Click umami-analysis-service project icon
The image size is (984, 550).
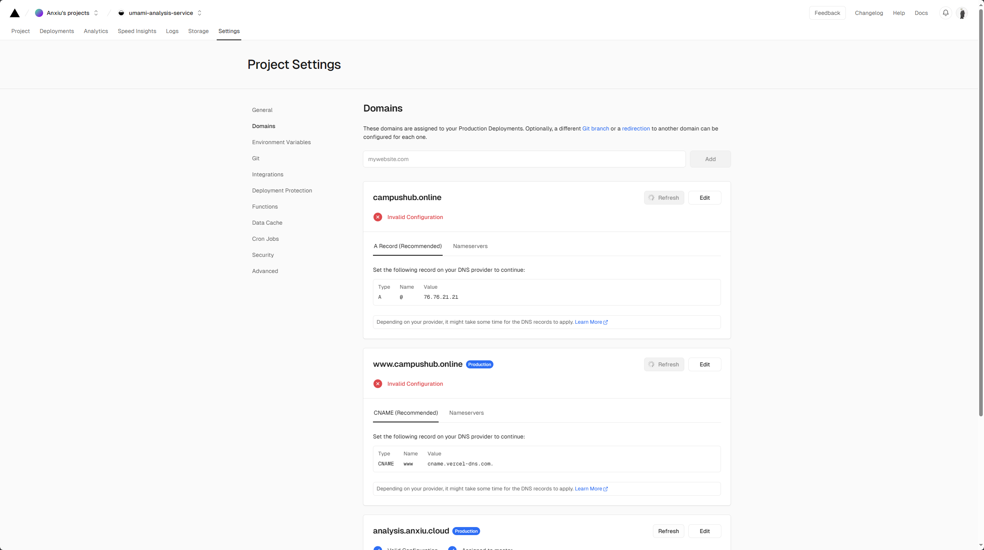(121, 13)
